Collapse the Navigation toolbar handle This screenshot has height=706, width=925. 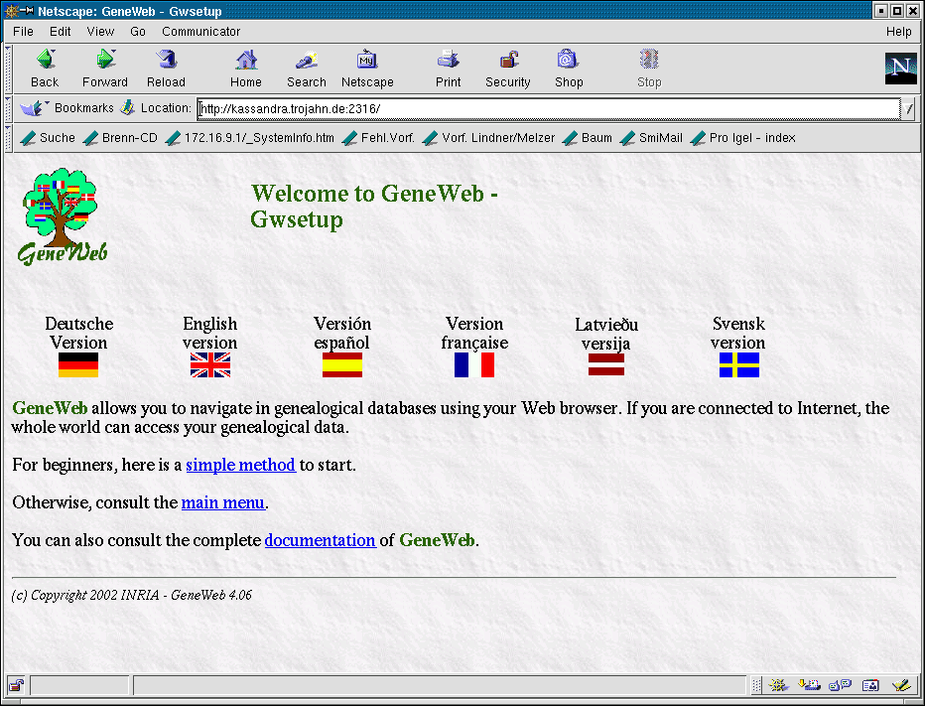coord(8,69)
